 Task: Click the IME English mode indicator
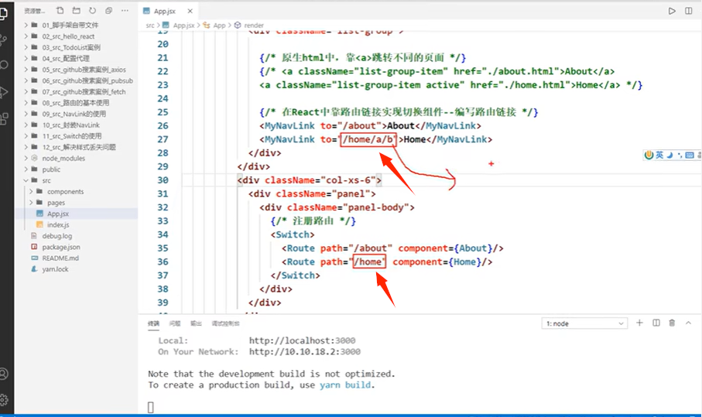pyautogui.click(x=659, y=155)
